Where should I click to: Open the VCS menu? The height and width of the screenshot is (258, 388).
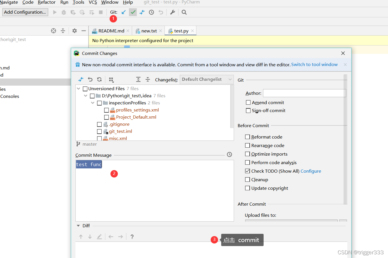coord(93,2)
